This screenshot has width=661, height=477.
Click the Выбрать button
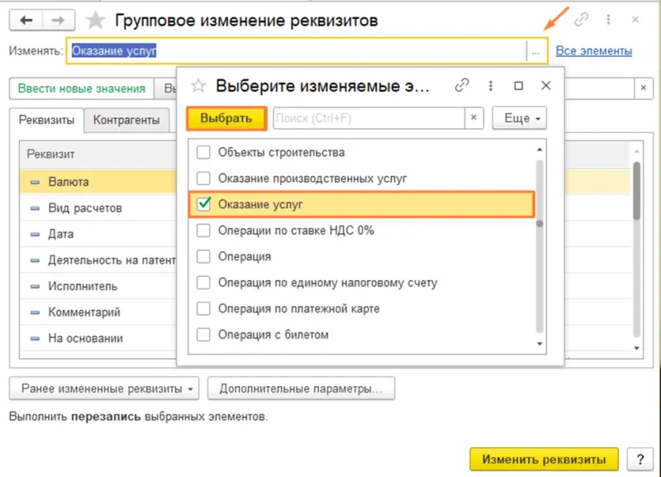(225, 118)
